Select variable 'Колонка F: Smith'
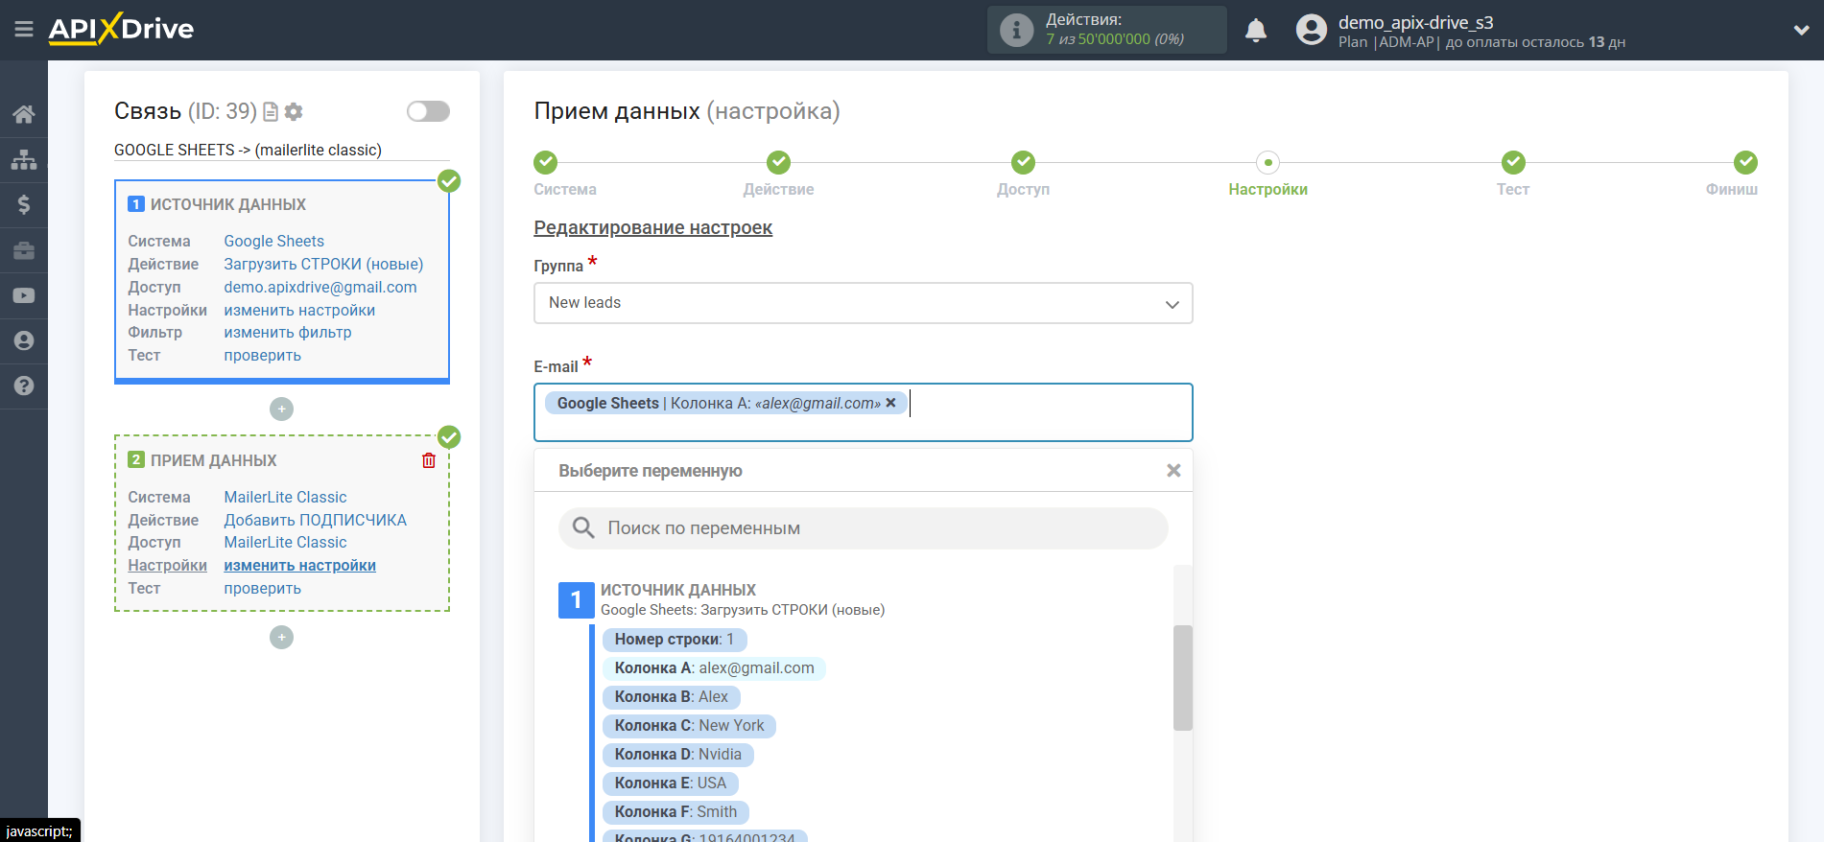 (x=675, y=812)
